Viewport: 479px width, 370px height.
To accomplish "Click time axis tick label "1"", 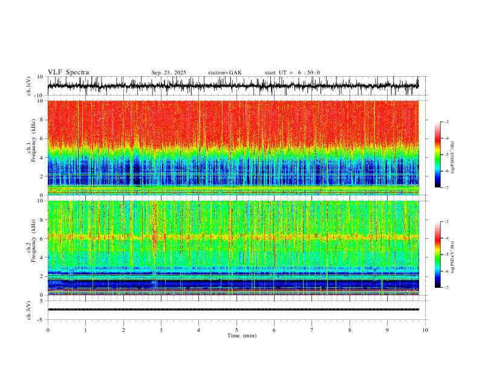I will 85,330.
